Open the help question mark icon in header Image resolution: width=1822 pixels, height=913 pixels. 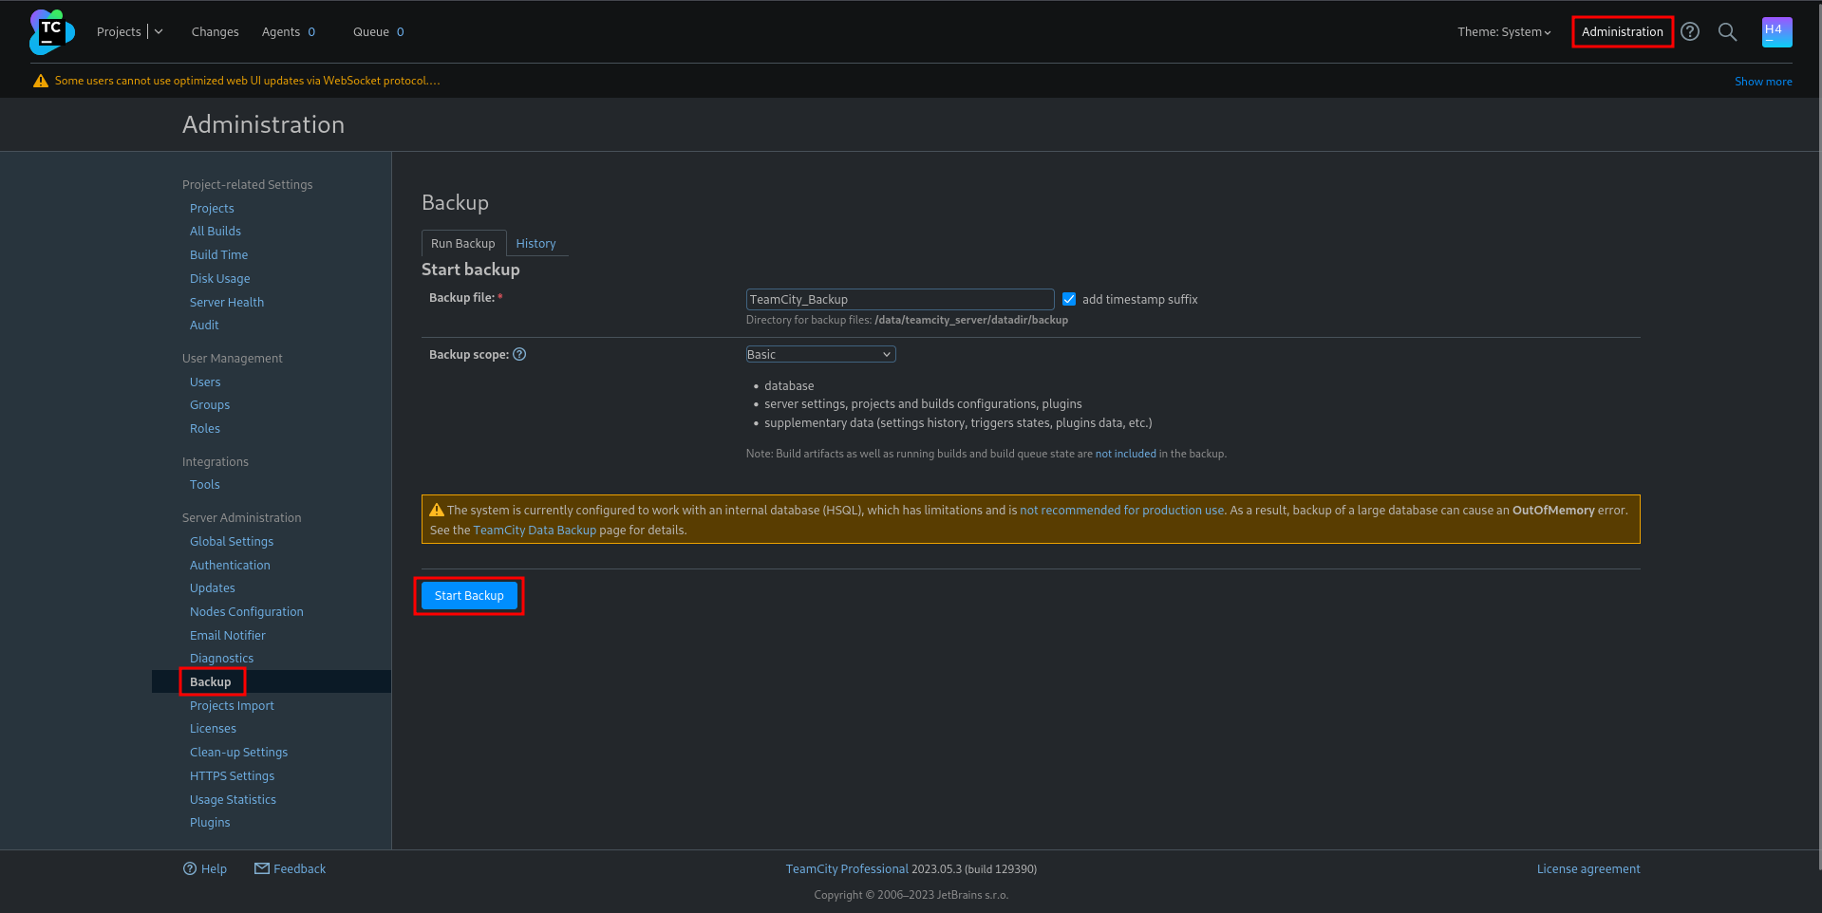click(1690, 32)
